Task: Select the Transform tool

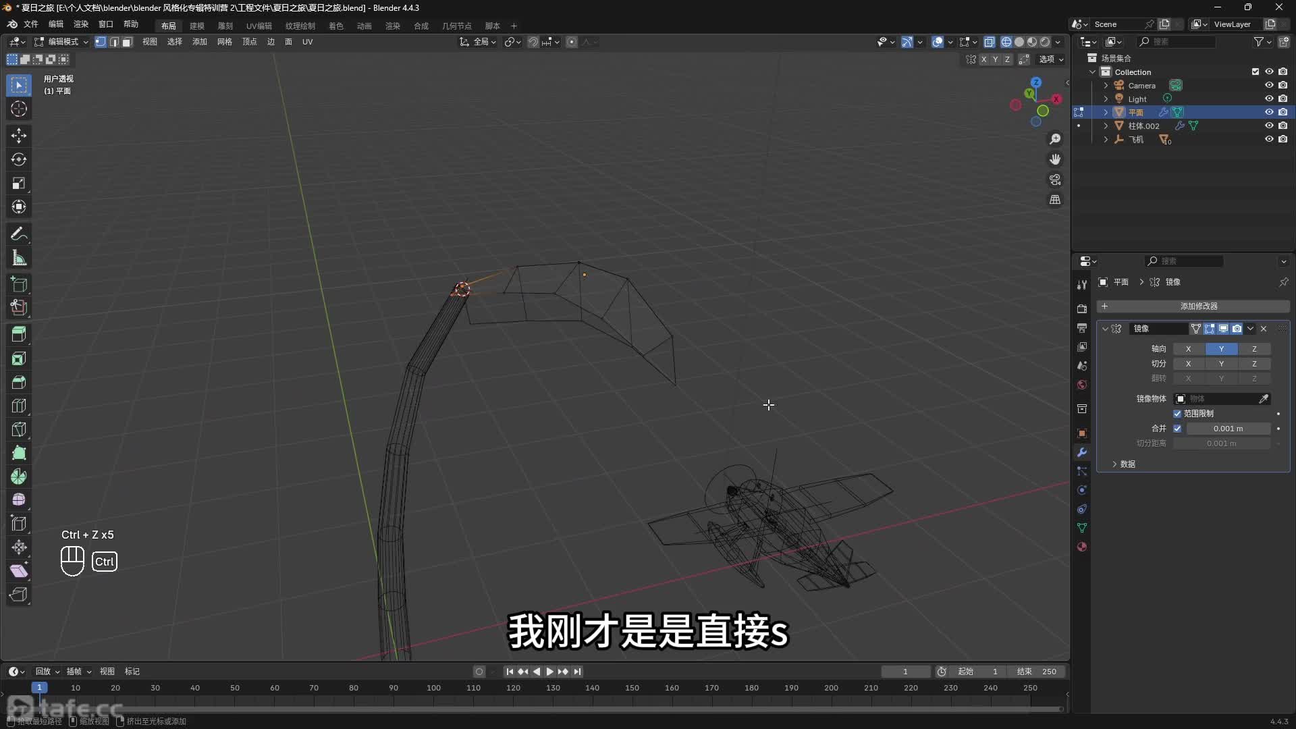Action: tap(19, 207)
